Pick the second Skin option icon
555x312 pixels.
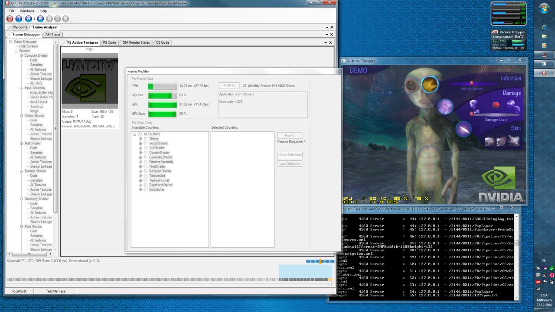501,141
